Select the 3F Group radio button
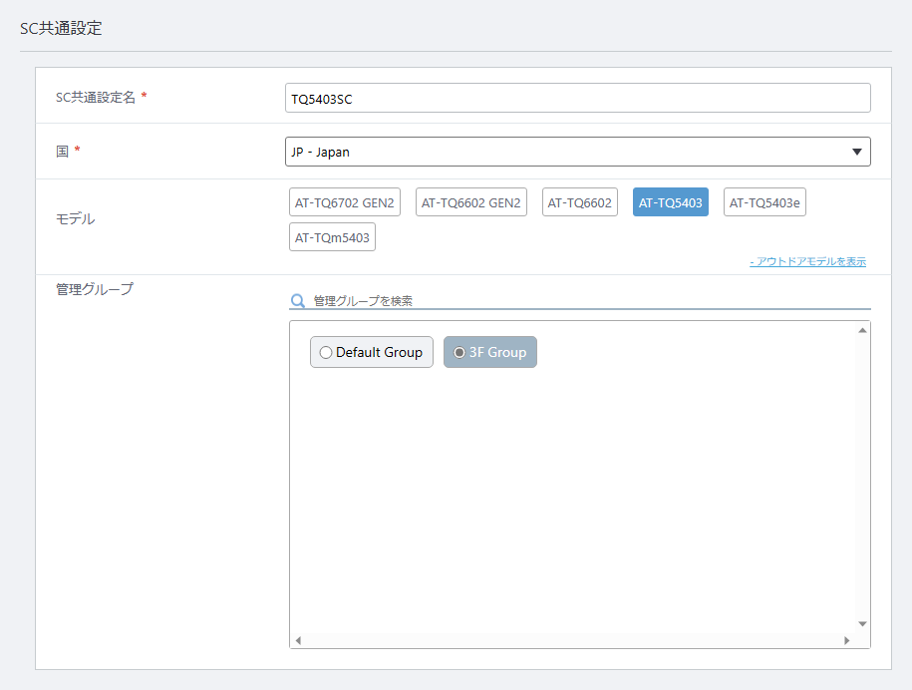912x690 pixels. coord(459,353)
